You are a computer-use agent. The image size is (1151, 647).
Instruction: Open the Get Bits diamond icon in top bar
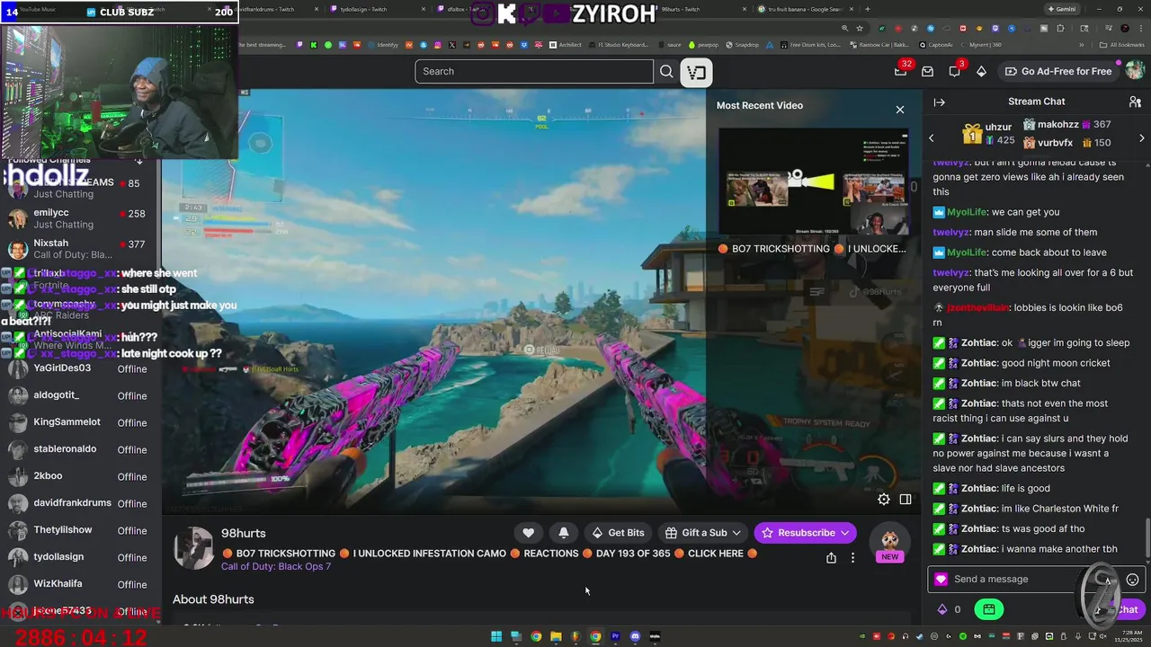981,72
